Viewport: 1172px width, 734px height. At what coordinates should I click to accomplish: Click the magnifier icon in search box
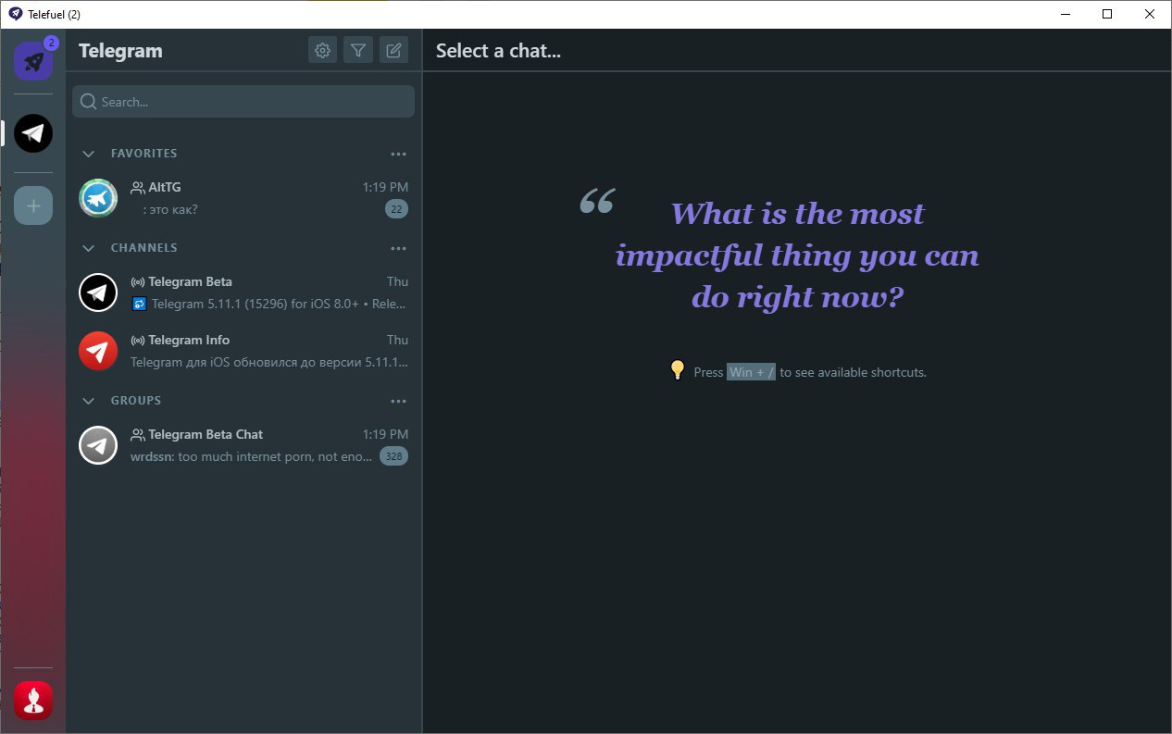tap(89, 102)
